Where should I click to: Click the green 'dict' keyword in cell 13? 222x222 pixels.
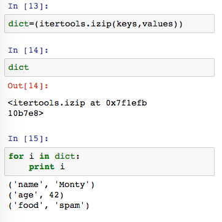point(18,24)
